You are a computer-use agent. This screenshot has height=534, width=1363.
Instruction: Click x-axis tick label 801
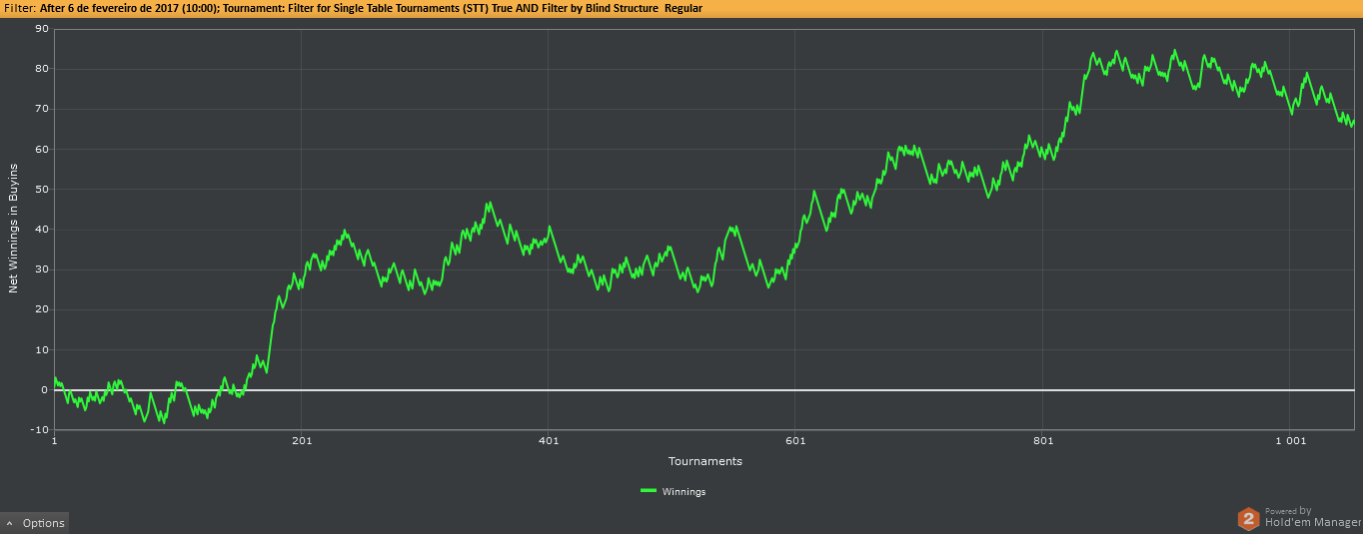click(x=1043, y=440)
